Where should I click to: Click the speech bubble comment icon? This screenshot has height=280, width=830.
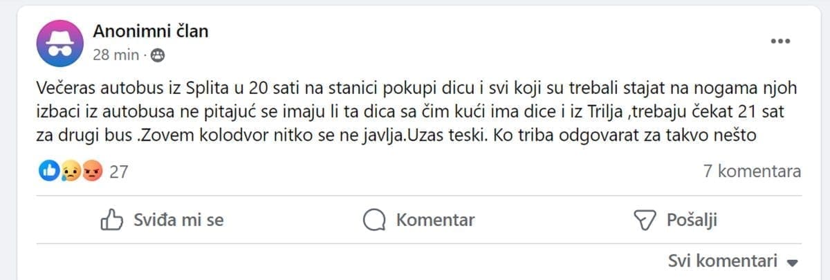[374, 221]
